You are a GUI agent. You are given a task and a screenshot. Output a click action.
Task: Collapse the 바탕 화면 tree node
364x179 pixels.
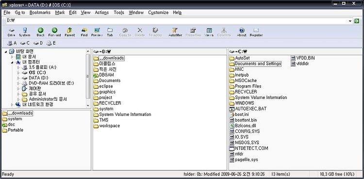(x=6, y=51)
